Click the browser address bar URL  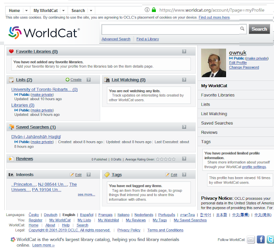[x=211, y=10]
